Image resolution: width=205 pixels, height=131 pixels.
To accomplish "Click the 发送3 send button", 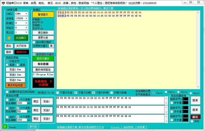I will (47, 119).
